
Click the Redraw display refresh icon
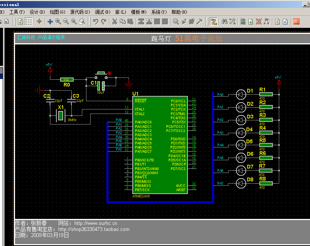pos(20,21)
